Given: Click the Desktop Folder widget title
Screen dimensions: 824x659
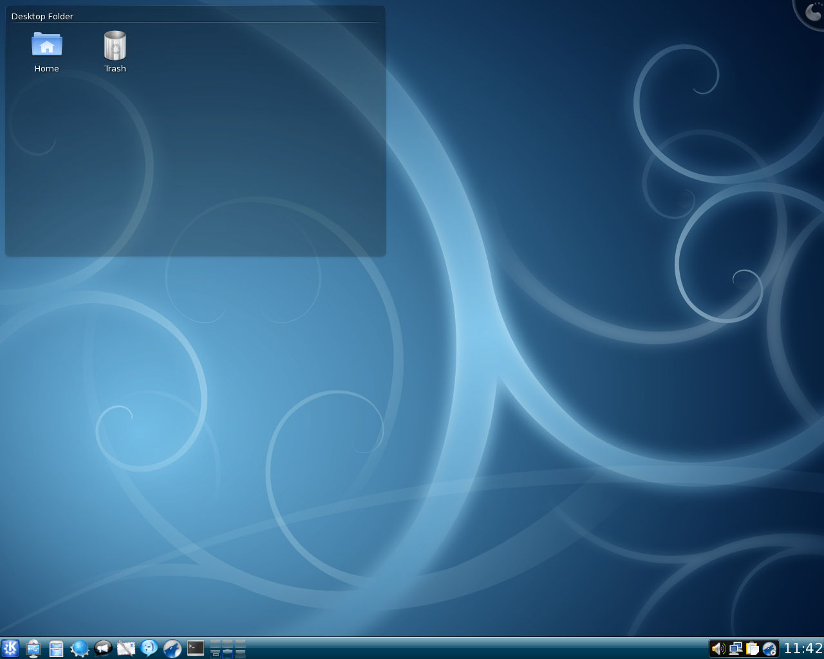Looking at the screenshot, I should tap(42, 16).
